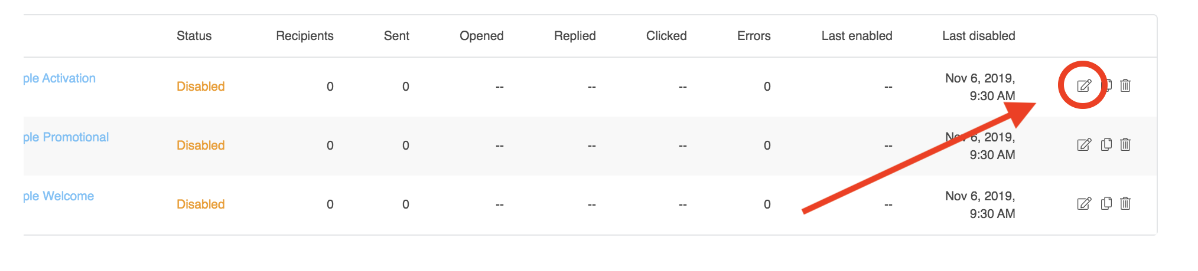Remove the Welcome campaign with trash icon
Image resolution: width=1198 pixels, height=271 pixels.
click(1125, 203)
